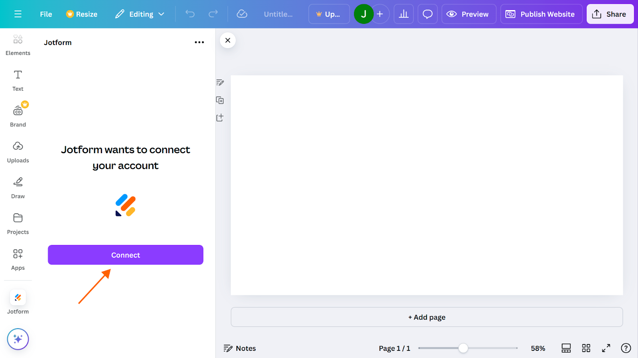View design insights via the chart icon
Image resolution: width=638 pixels, height=358 pixels.
[404, 14]
